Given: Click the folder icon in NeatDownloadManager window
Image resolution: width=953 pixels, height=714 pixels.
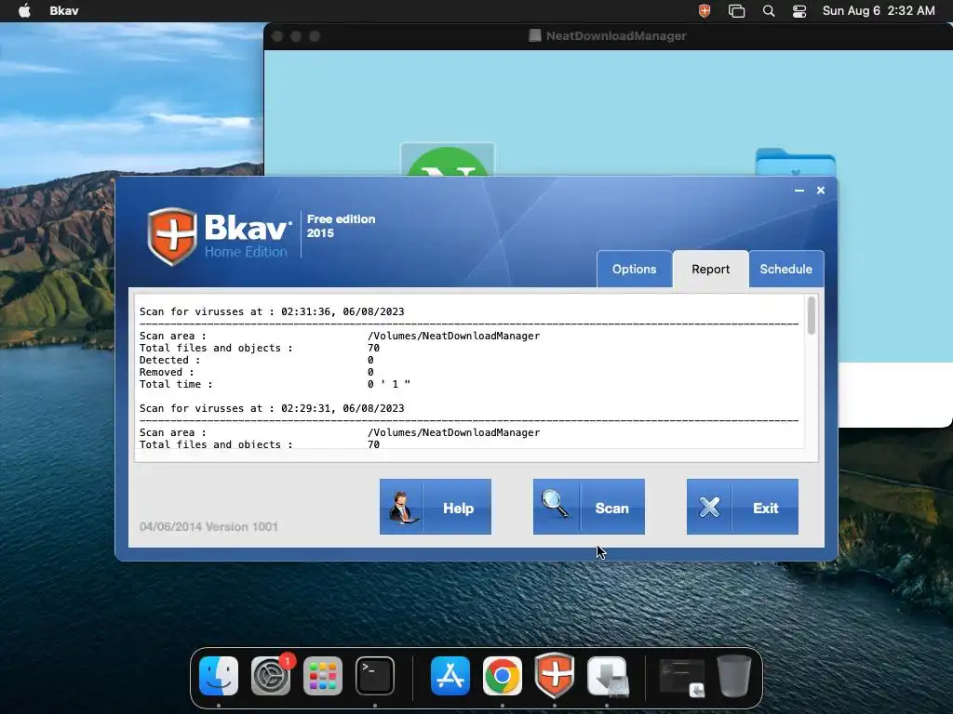Looking at the screenshot, I should 795,162.
